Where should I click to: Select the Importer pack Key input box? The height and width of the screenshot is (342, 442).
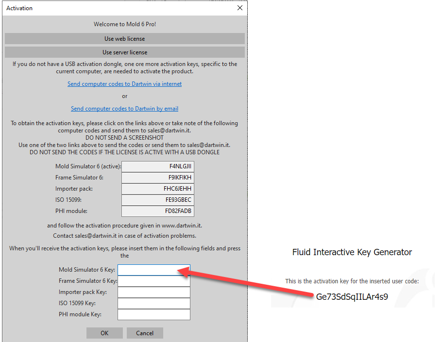153,292
